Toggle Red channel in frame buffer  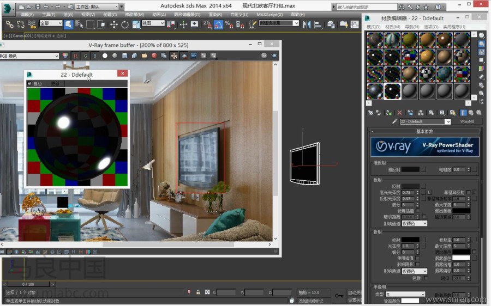point(75,56)
